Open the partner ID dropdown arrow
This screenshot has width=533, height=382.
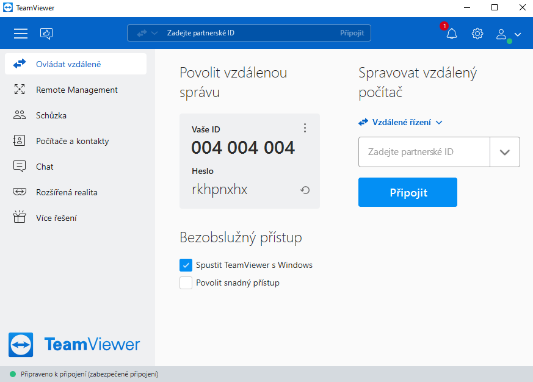click(505, 152)
